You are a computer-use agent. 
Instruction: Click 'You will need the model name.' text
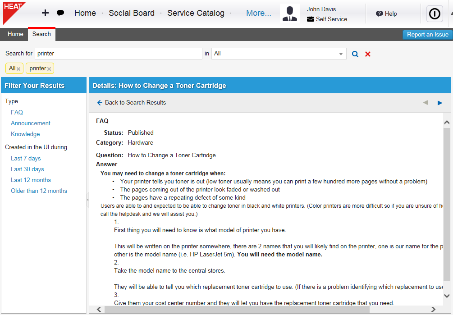pyautogui.click(x=279, y=254)
